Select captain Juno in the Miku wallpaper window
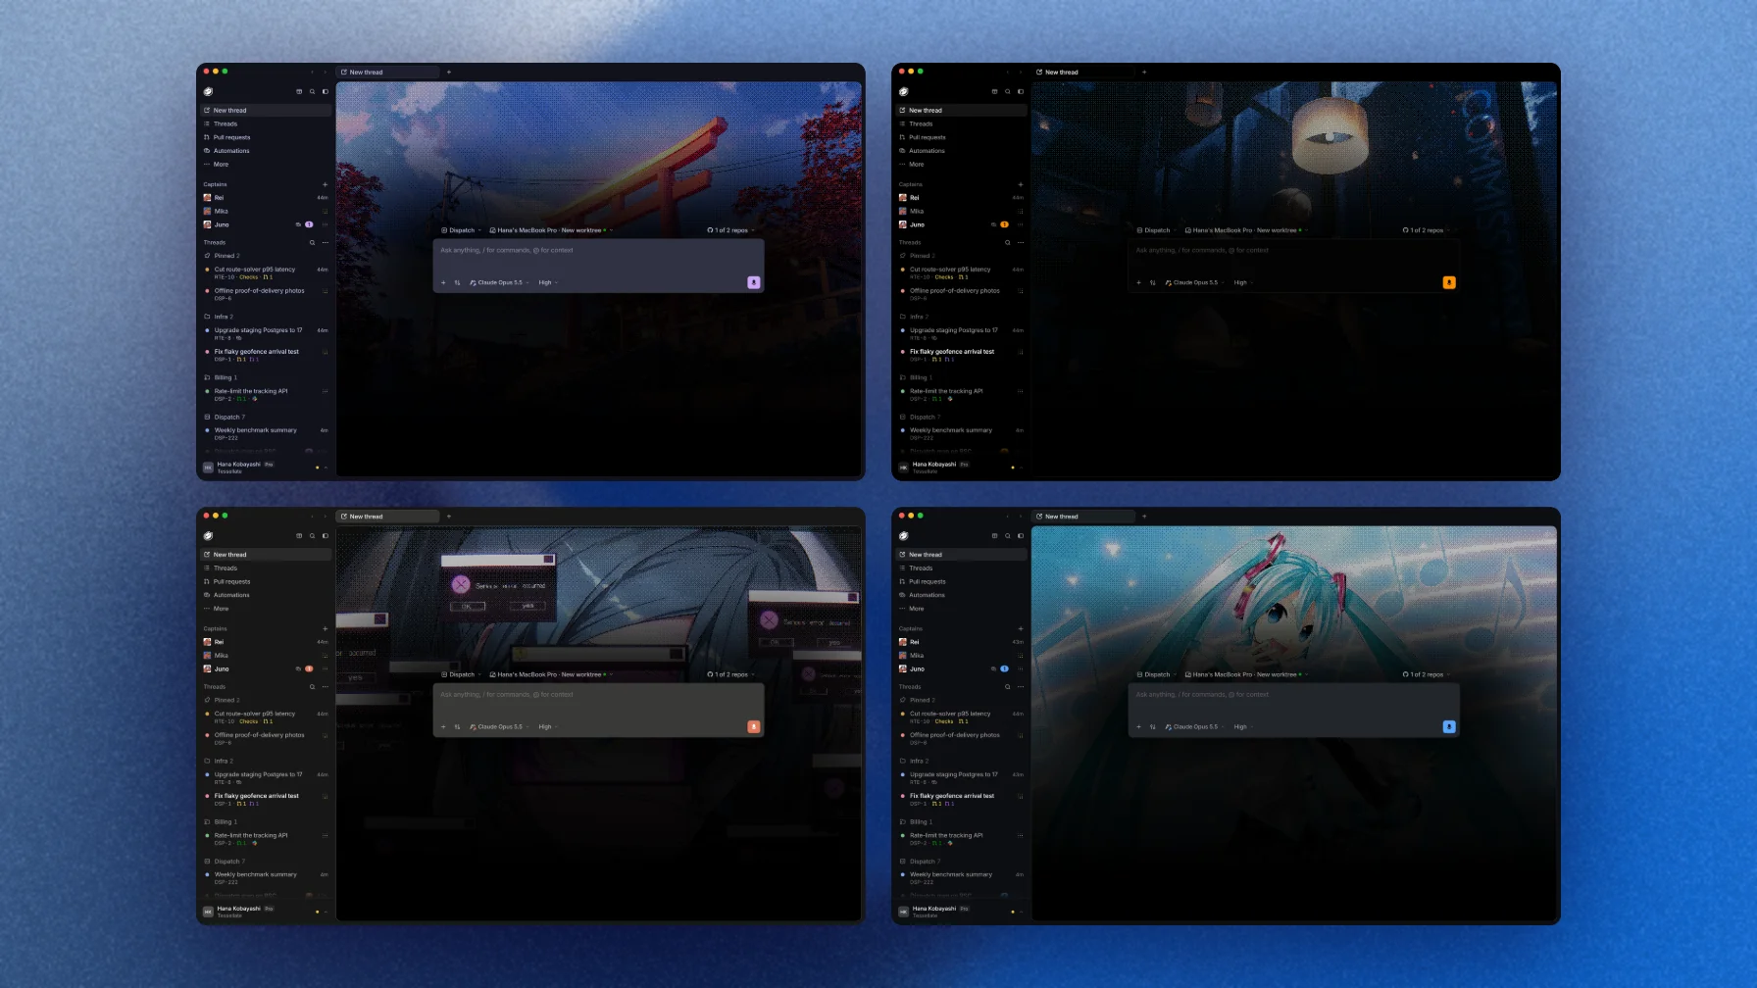 click(x=961, y=668)
